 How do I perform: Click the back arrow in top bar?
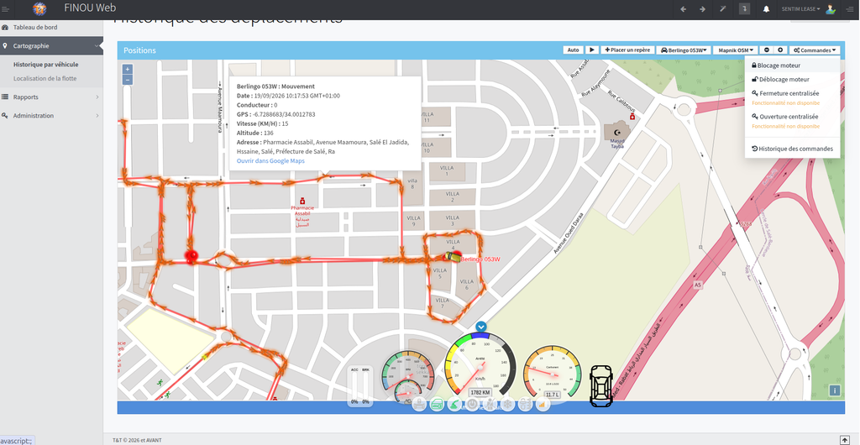click(x=683, y=8)
